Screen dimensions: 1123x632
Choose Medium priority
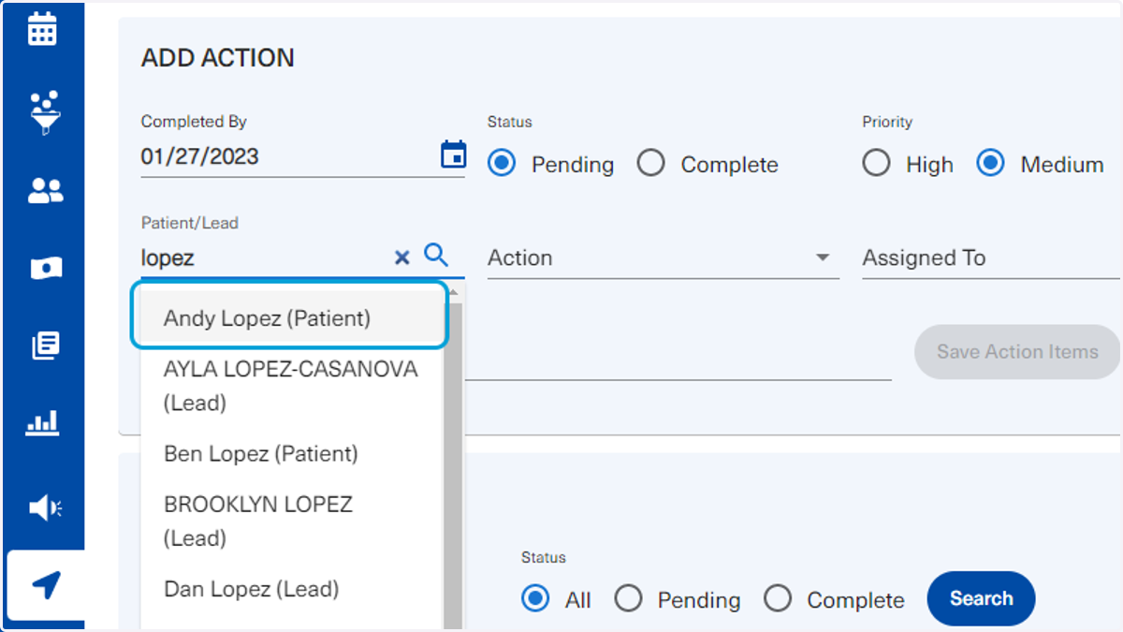coord(990,164)
